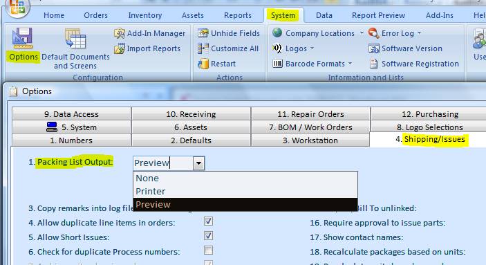Click the Software Registration document icon
Screen dimensions: 486x265
[x=374, y=64]
